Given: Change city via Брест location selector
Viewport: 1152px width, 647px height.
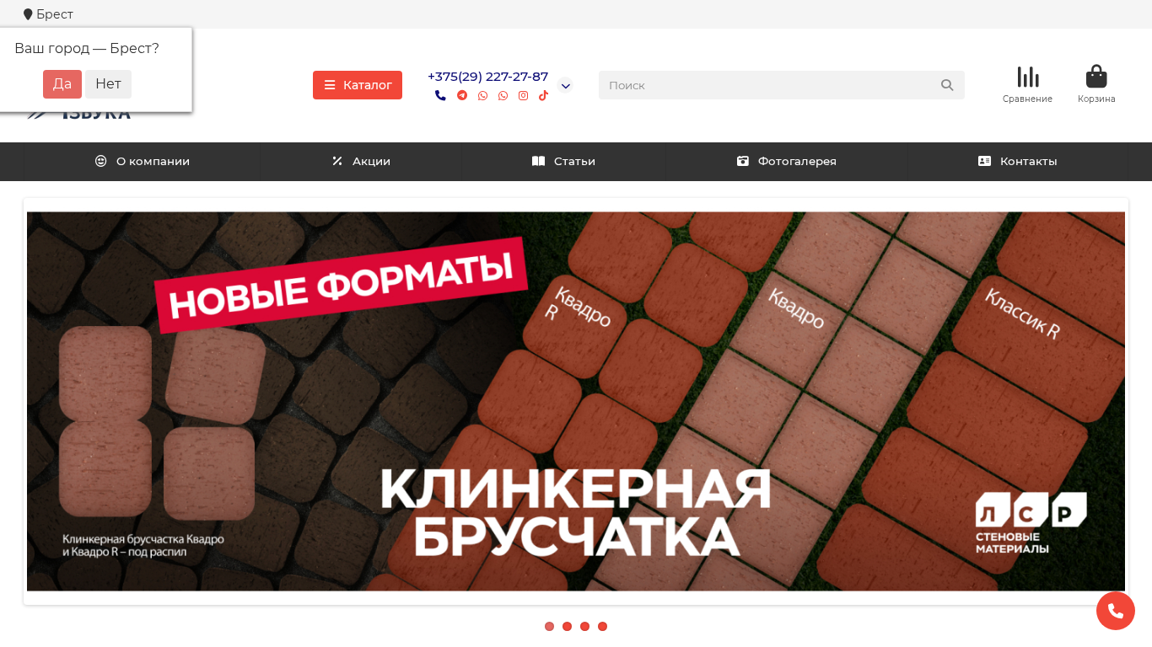Looking at the screenshot, I should [49, 14].
